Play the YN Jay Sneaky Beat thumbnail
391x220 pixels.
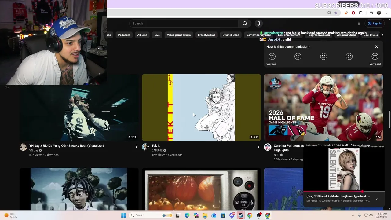click(79, 113)
